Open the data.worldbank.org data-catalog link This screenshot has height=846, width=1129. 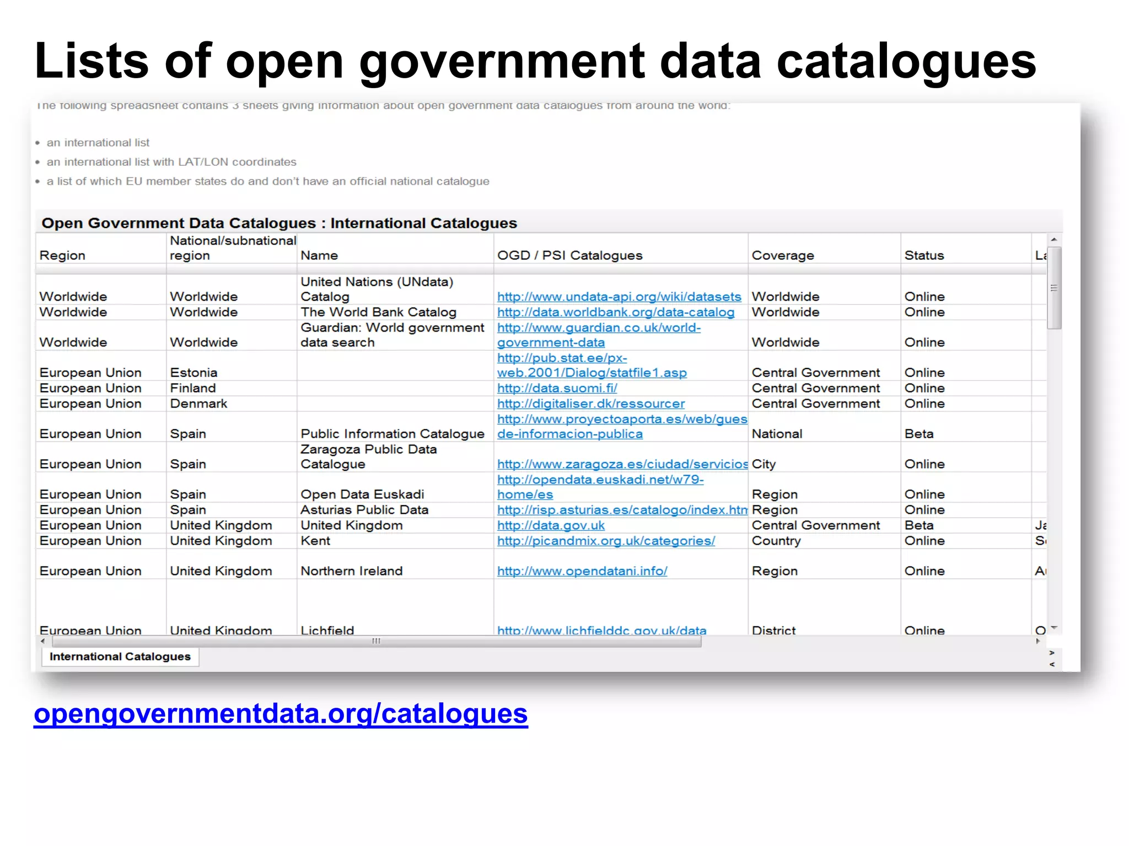click(616, 312)
